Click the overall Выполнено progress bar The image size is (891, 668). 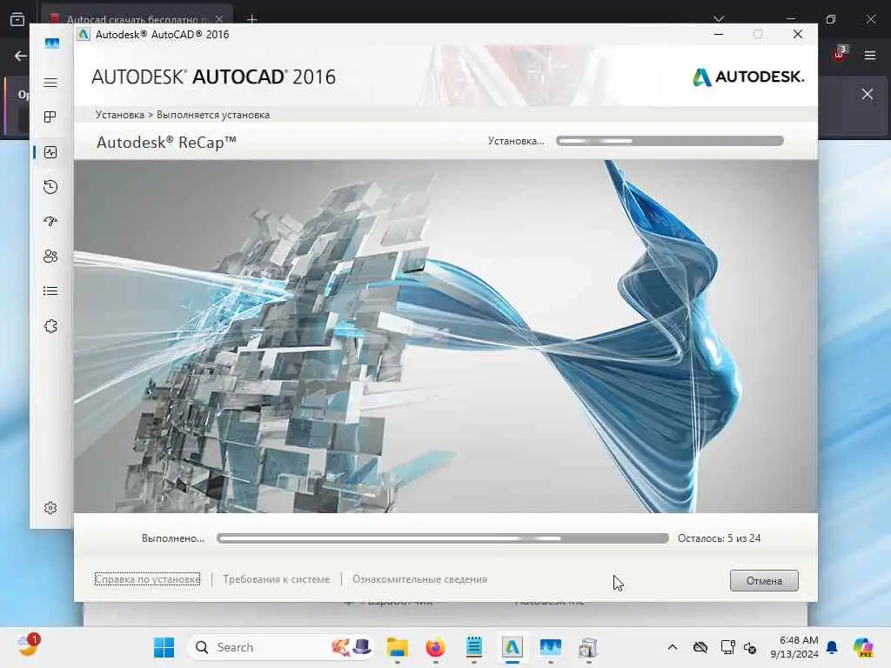(443, 538)
